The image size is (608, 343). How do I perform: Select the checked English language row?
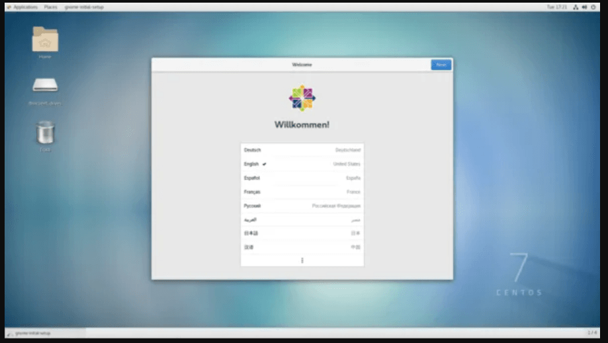click(302, 164)
